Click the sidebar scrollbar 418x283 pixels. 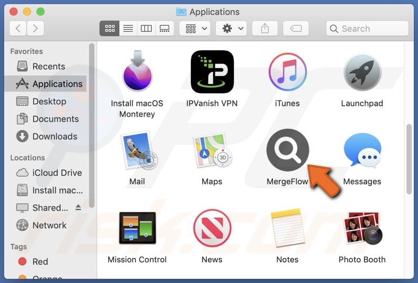[92, 125]
